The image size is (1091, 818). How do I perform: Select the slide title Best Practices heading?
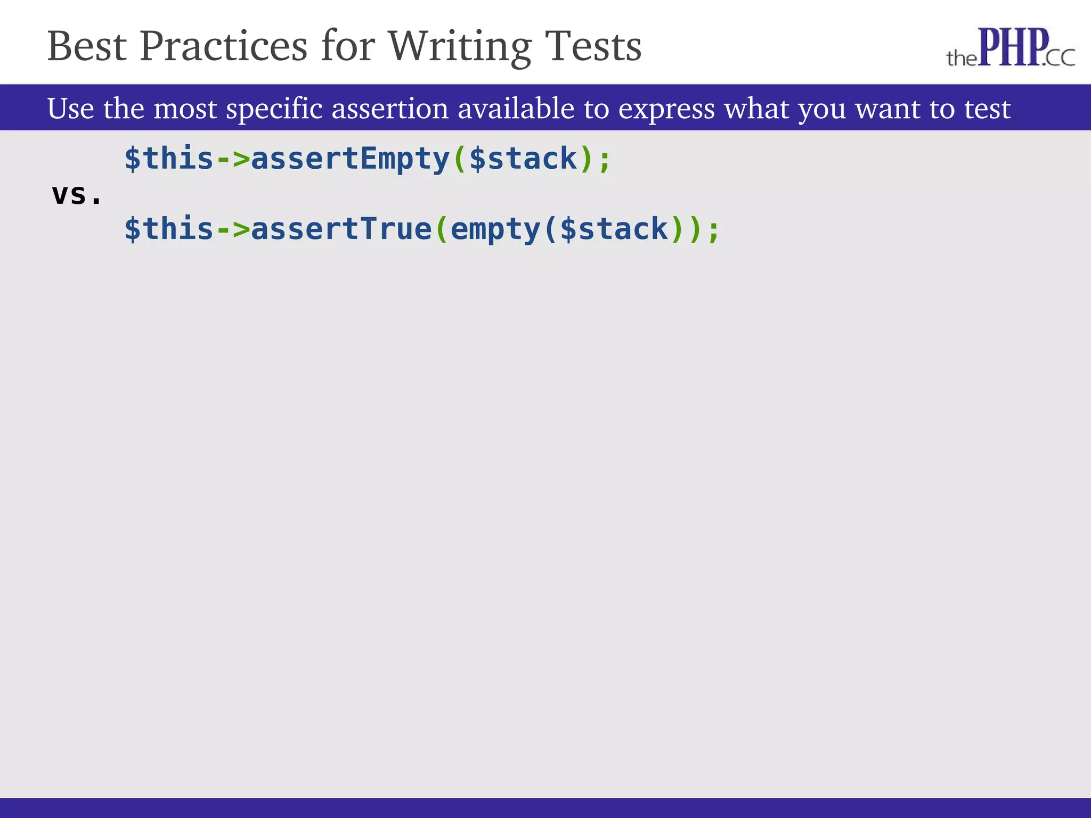(x=344, y=47)
